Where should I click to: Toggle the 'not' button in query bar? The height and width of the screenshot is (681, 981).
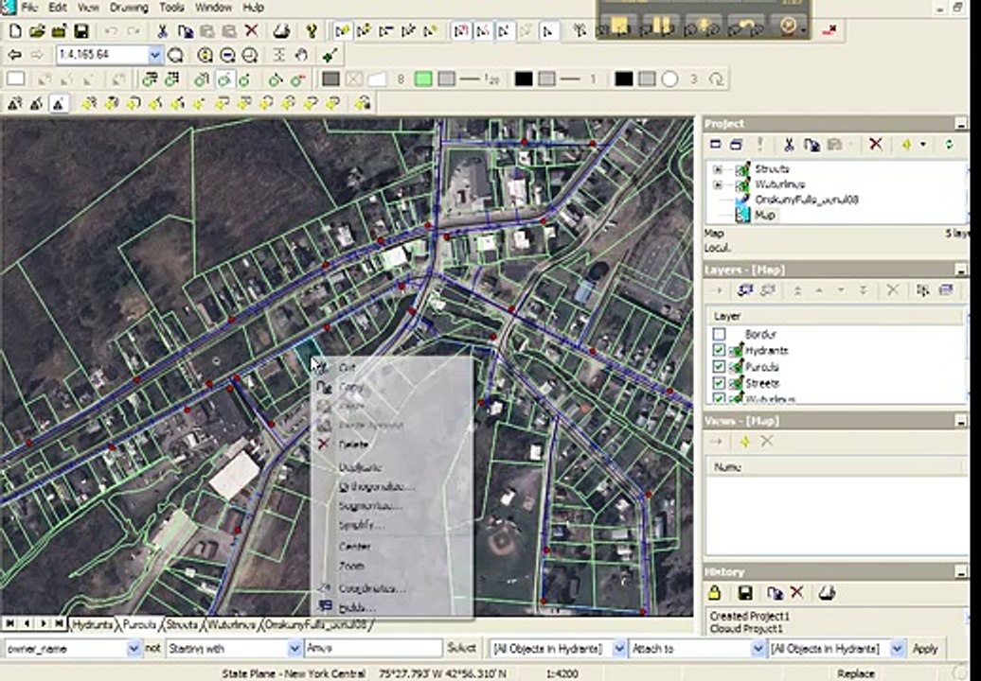tap(152, 648)
